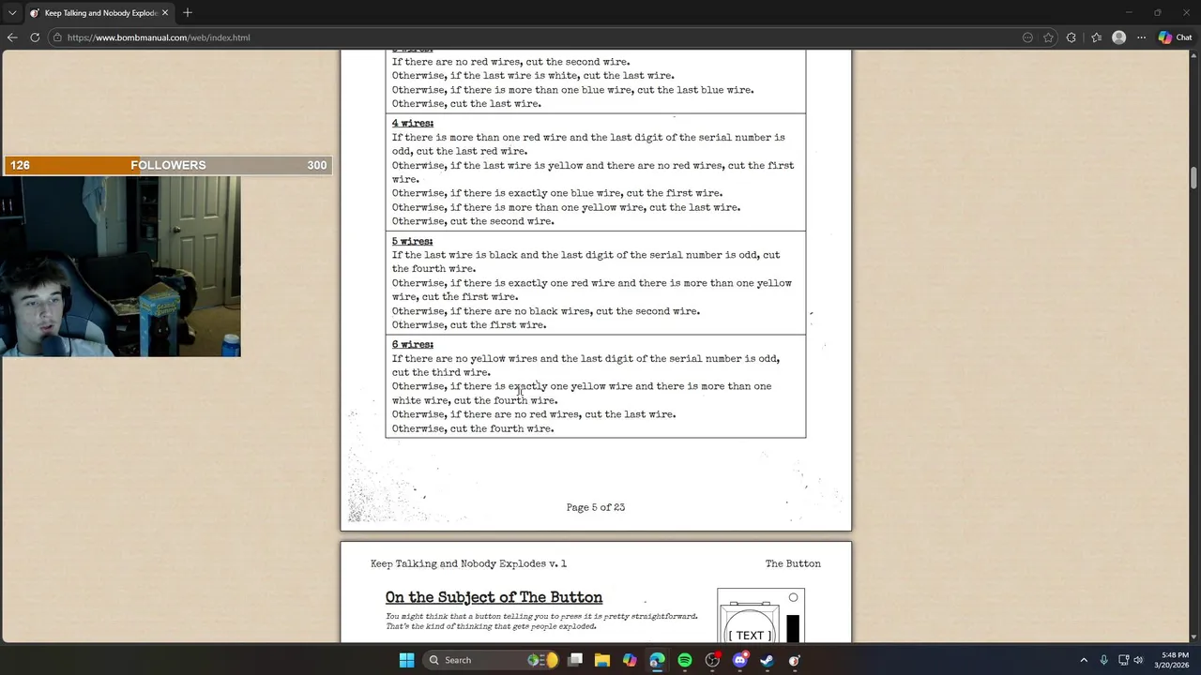The height and width of the screenshot is (675, 1201).
Task: Open the Favorites list icon
Action: coord(1096,37)
